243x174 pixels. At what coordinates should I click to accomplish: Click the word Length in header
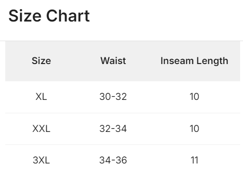(x=212, y=61)
